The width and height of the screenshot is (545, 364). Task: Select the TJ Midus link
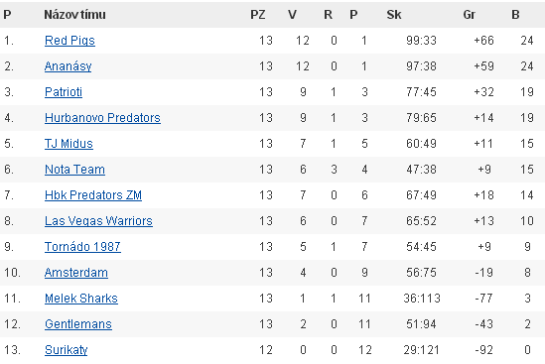coord(68,144)
